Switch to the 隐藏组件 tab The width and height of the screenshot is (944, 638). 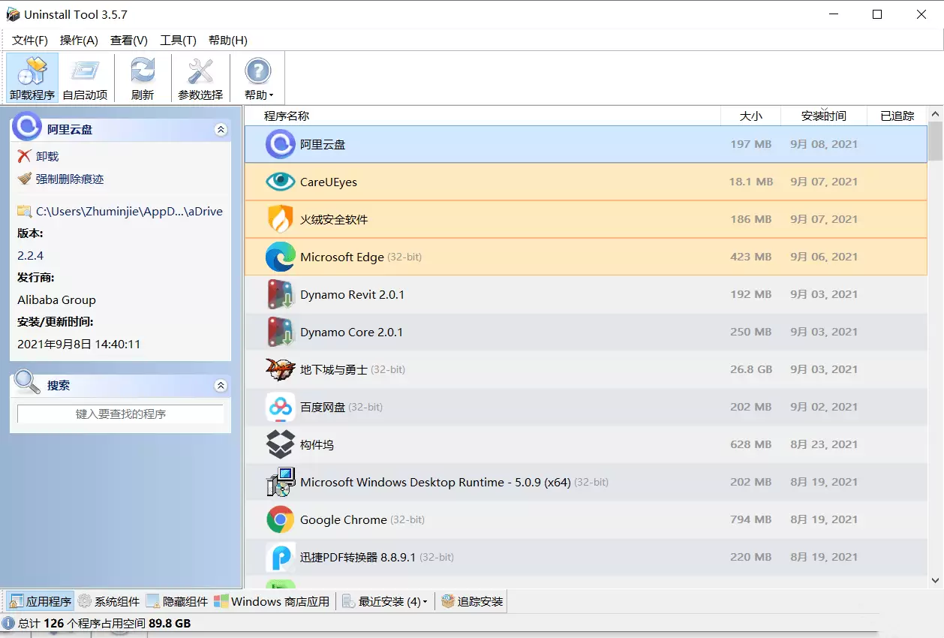point(177,601)
